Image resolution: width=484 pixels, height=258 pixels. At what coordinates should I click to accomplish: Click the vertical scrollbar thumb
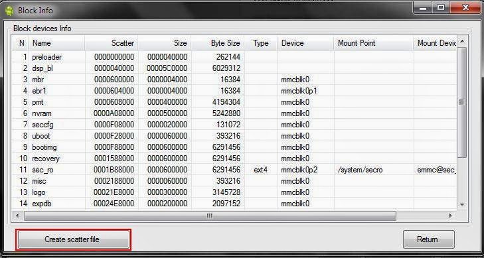tap(462, 102)
